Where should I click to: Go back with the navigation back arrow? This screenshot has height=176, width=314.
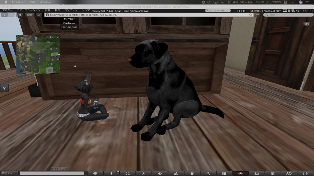(4, 15)
